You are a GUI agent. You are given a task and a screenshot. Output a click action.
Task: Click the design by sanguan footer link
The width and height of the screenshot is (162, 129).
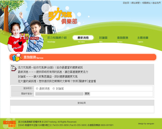tap(146, 124)
